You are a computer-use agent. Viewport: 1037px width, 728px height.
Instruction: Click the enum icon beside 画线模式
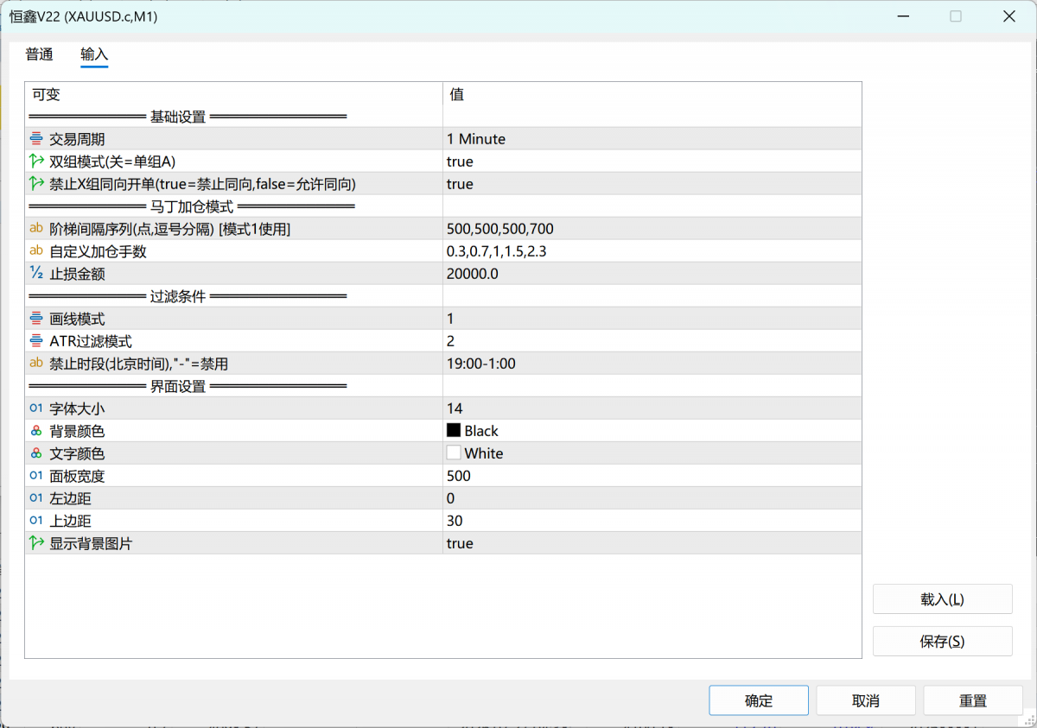point(36,319)
